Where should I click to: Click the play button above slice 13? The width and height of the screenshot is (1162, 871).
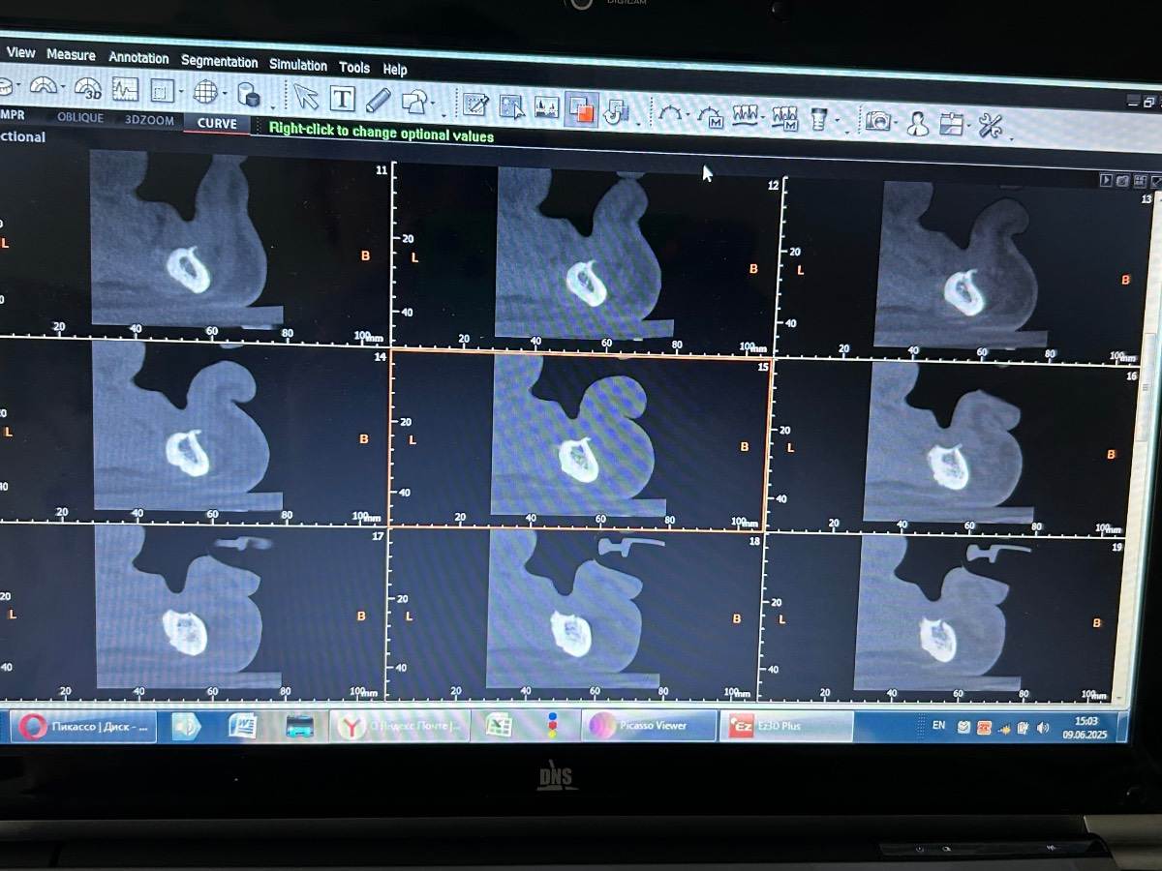[x=1105, y=179]
